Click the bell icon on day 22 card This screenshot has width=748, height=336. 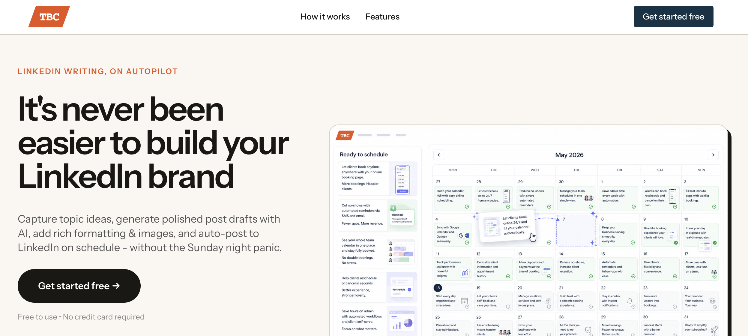630,301
